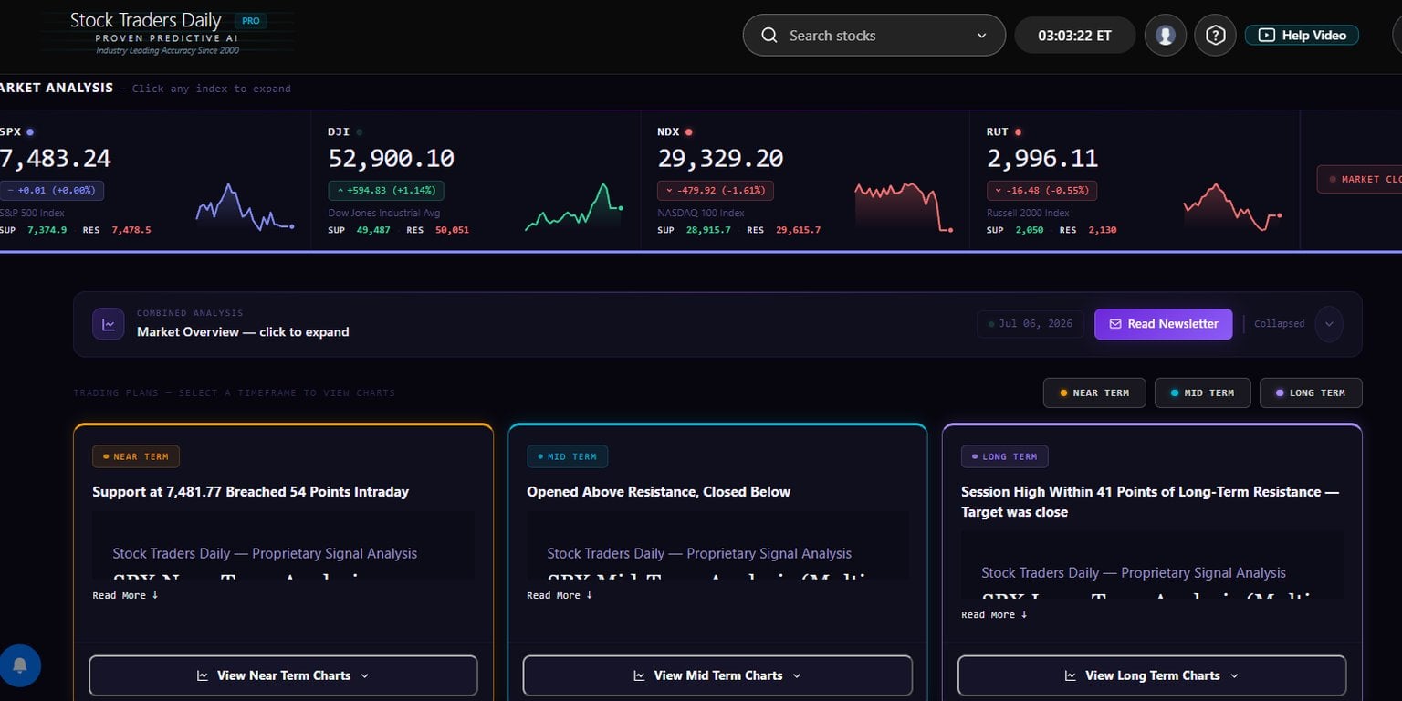Click the purple LONG TERM card label
1402x701 pixels.
click(x=1004, y=456)
